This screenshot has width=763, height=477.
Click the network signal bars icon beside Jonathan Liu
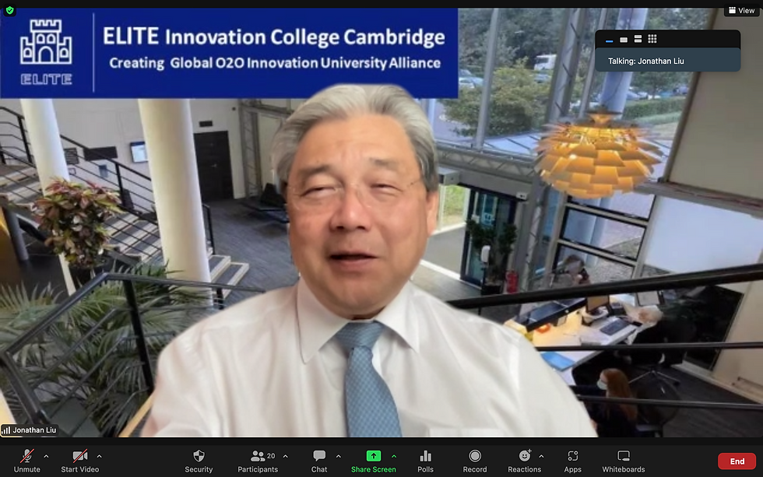(x=6, y=430)
